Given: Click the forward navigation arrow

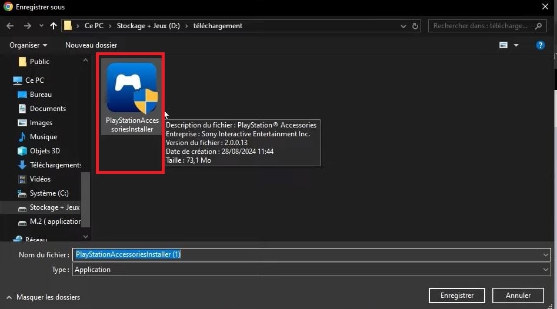Looking at the screenshot, I should coord(27,26).
